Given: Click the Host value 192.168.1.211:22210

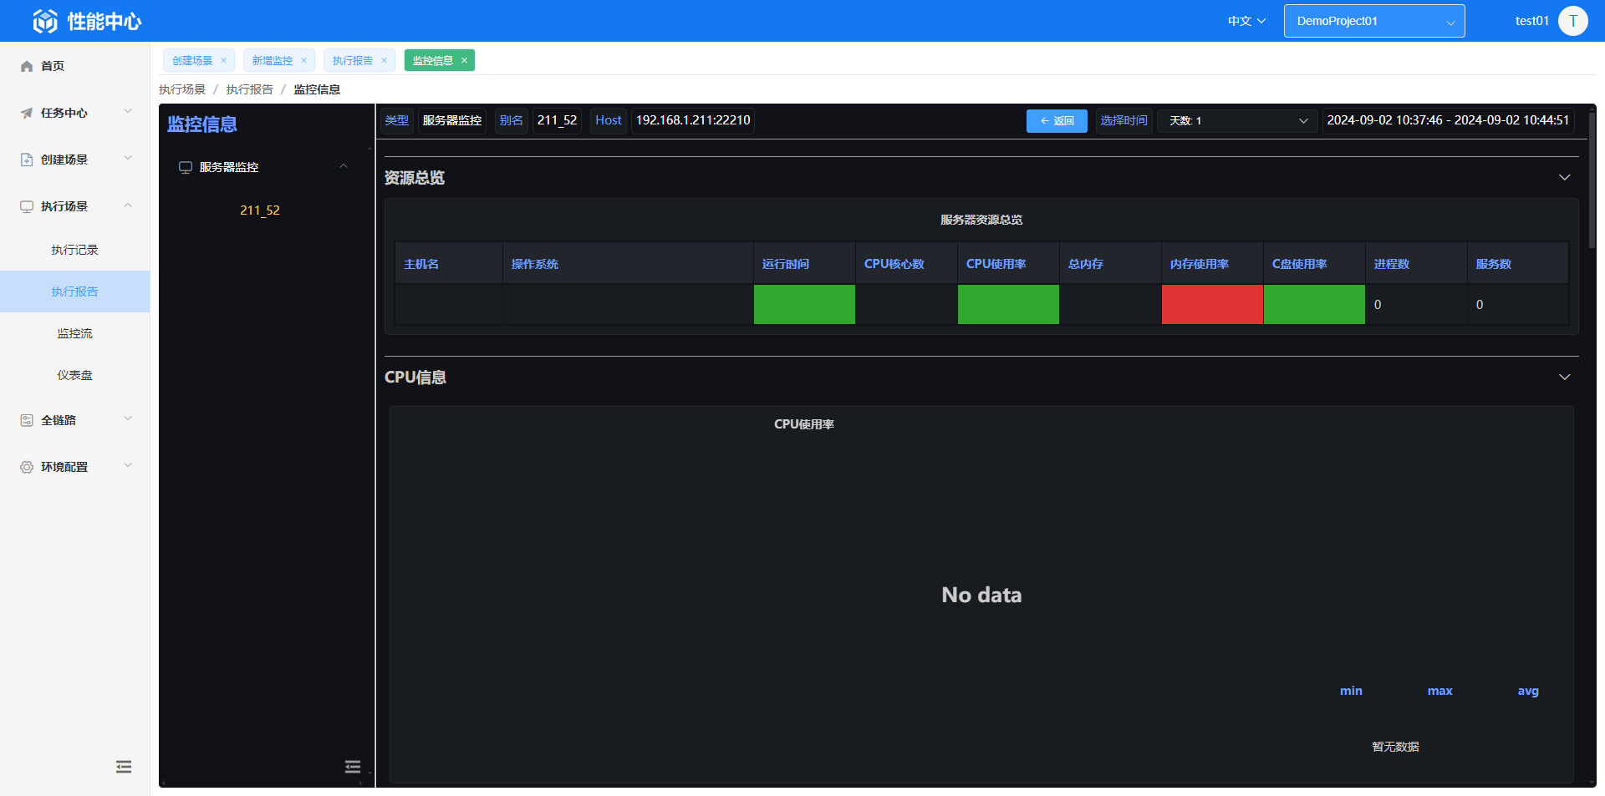Looking at the screenshot, I should (x=693, y=120).
